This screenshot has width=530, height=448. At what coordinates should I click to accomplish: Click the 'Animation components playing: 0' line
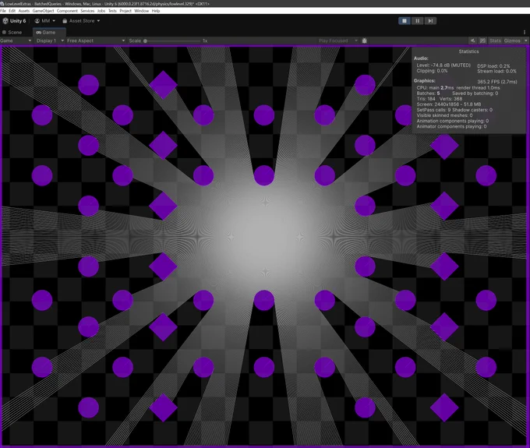(x=453, y=121)
